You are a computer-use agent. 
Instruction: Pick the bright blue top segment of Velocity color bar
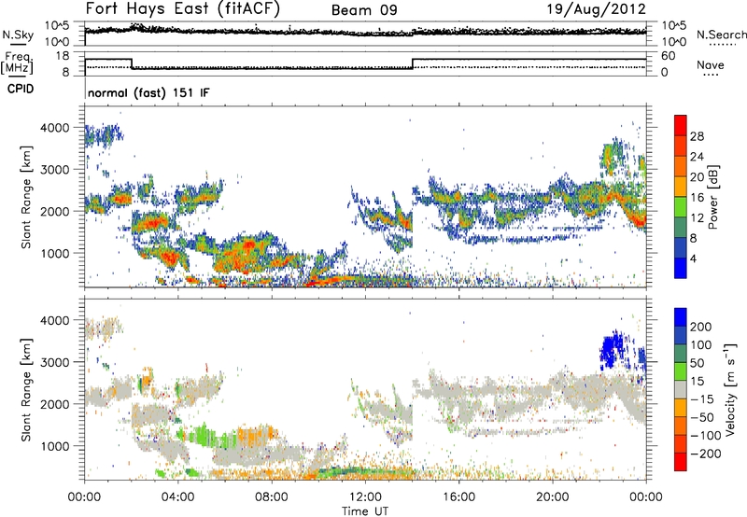[681, 317]
